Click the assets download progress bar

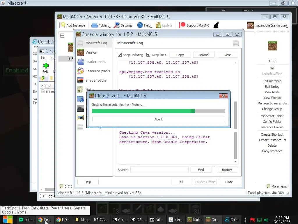click(x=159, y=111)
